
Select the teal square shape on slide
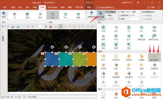[66, 59]
